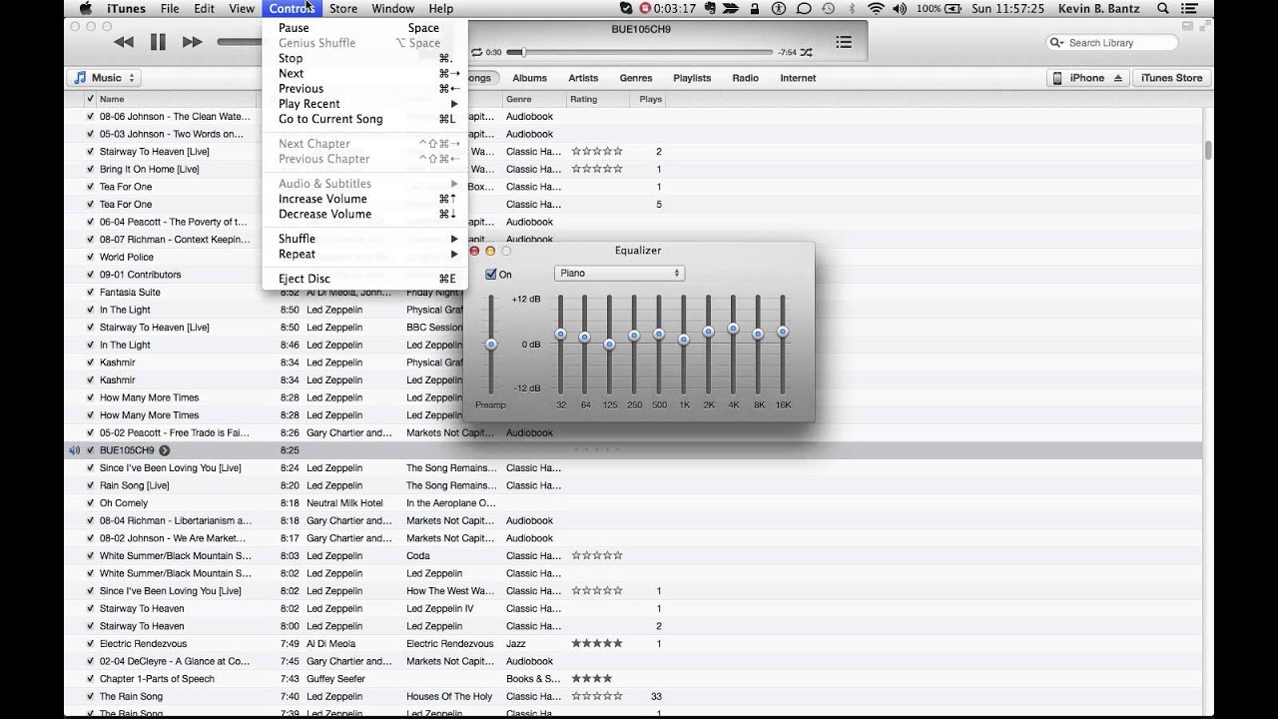This screenshot has height=719, width=1278.
Task: Click the Messages speech bubble menu bar icon
Action: coord(804,8)
